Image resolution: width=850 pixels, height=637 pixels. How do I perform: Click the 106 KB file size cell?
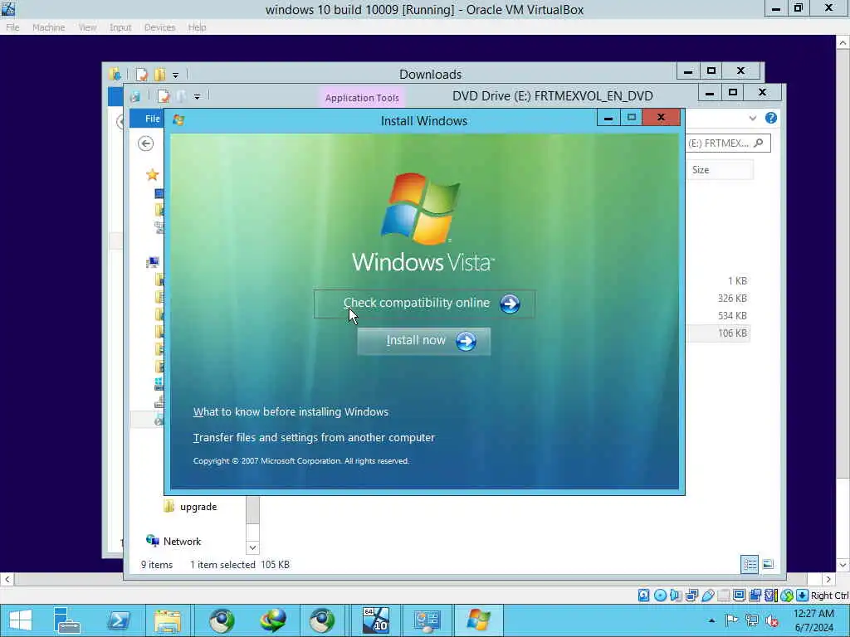point(732,333)
